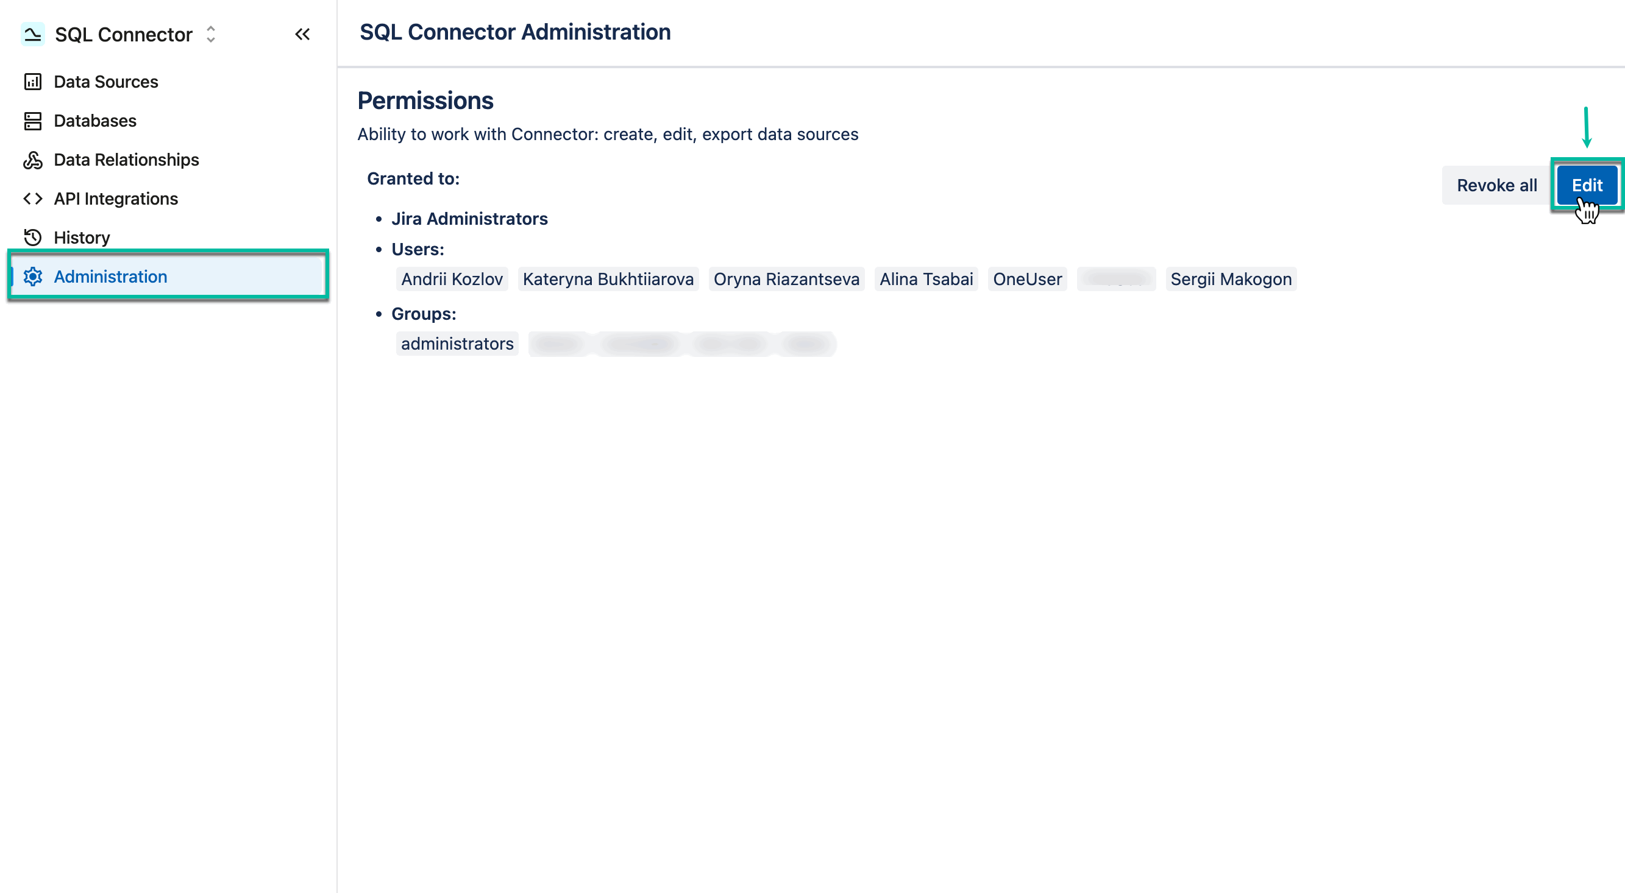Select the Data Sources chart icon

pyautogui.click(x=33, y=81)
